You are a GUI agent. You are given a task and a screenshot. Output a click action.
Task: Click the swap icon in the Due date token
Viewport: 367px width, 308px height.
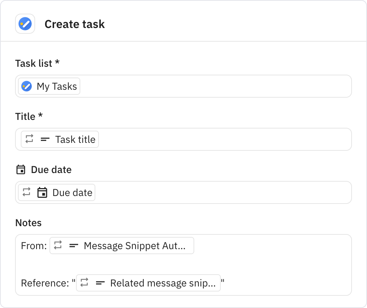(x=27, y=192)
